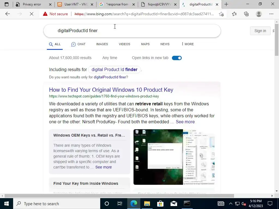Click the Bing search box
This screenshot has height=209, width=279.
coord(132,31)
